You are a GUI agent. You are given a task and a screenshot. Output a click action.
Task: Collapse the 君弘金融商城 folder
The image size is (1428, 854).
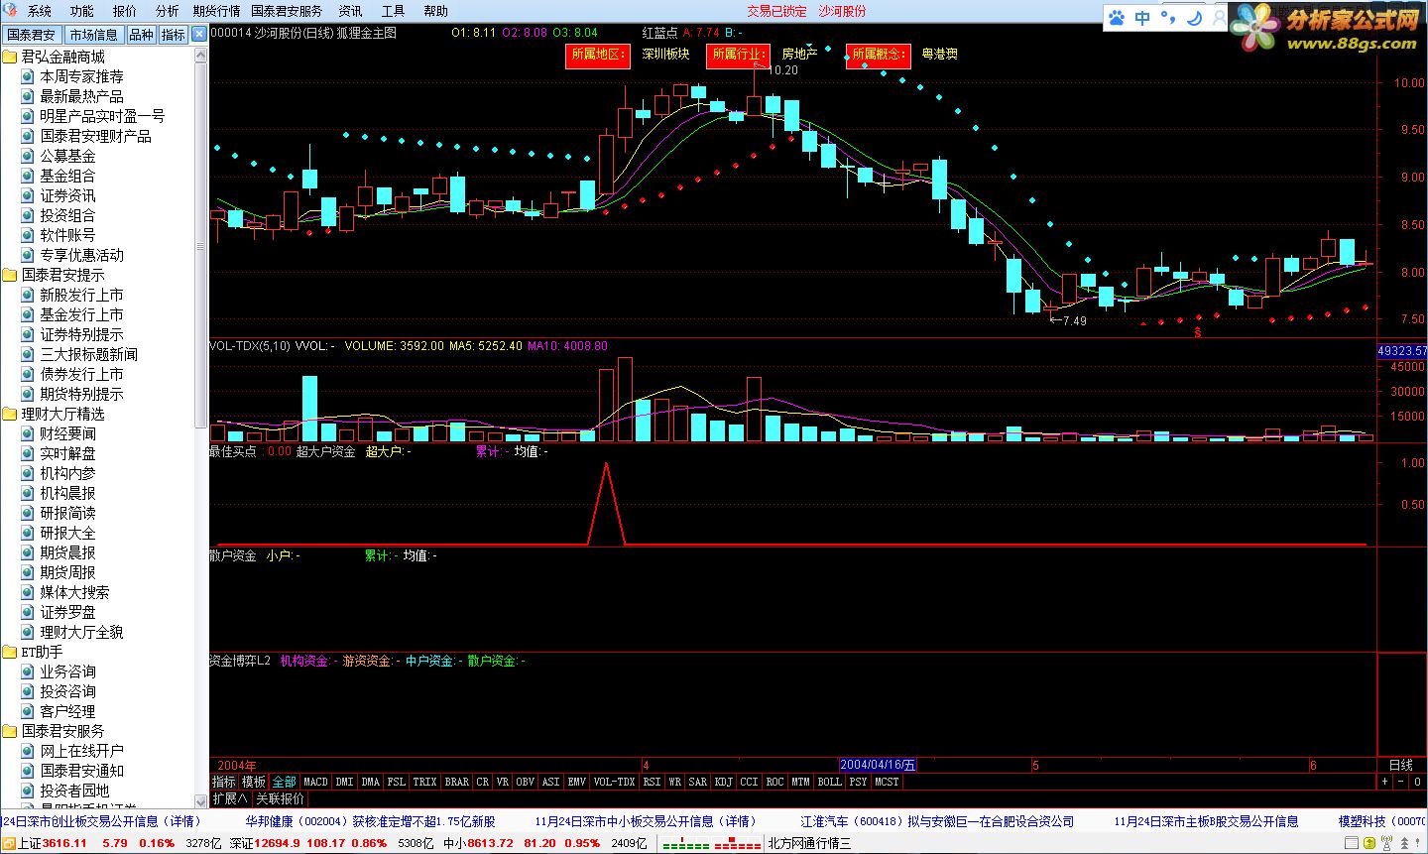coord(10,57)
